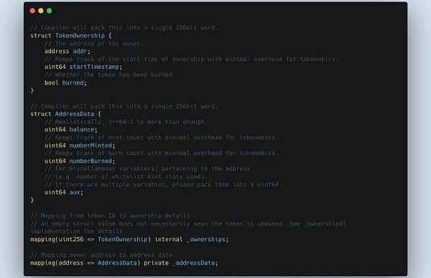Click the green maximize window dot

tap(50, 11)
